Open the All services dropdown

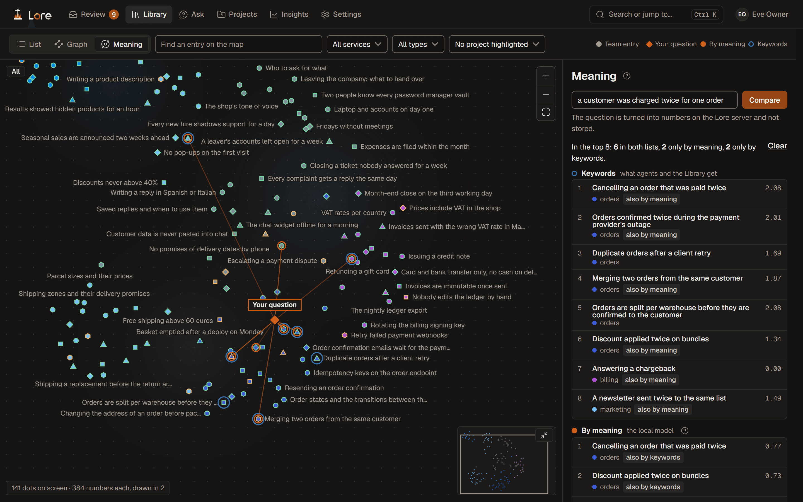(x=357, y=44)
